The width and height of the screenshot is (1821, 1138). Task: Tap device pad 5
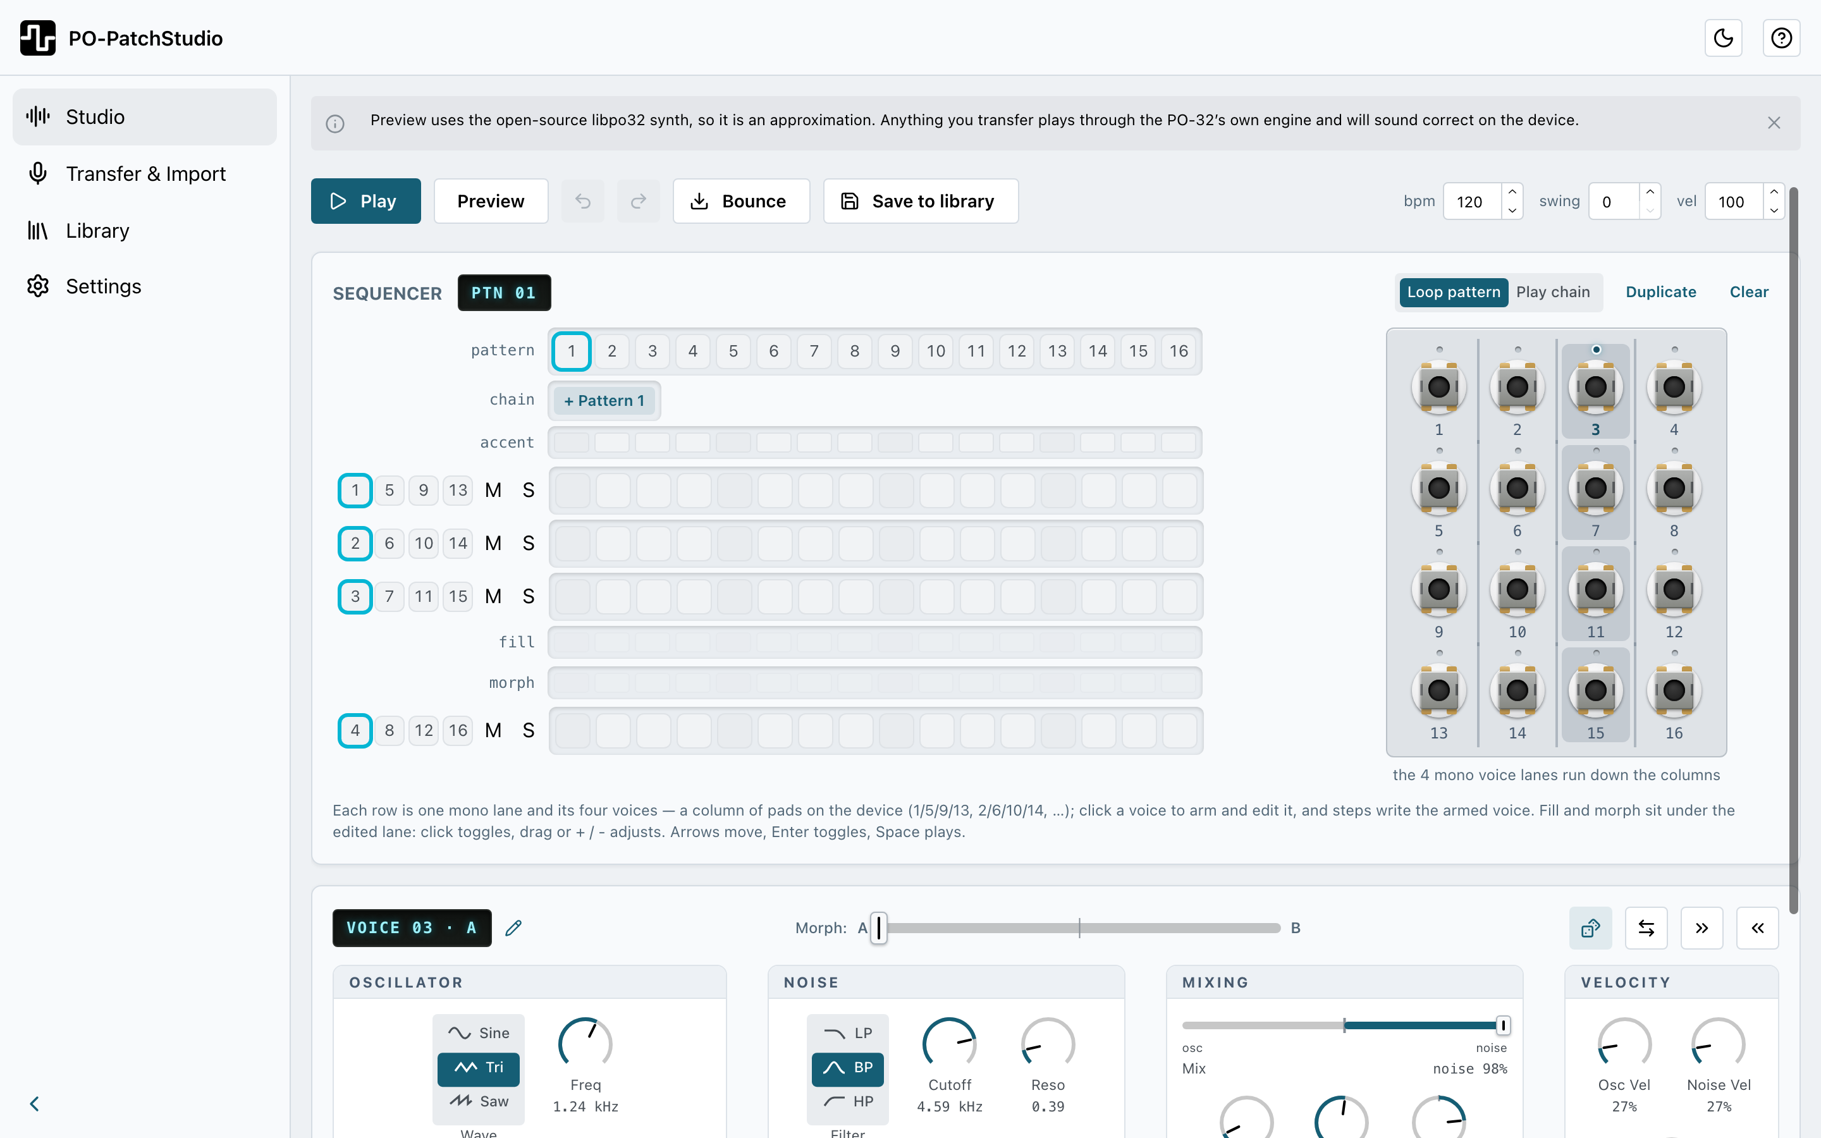point(1438,489)
